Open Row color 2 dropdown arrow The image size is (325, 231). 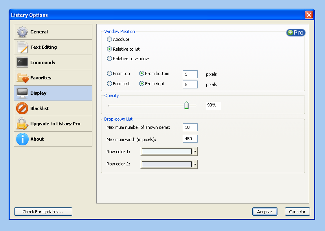point(195,165)
